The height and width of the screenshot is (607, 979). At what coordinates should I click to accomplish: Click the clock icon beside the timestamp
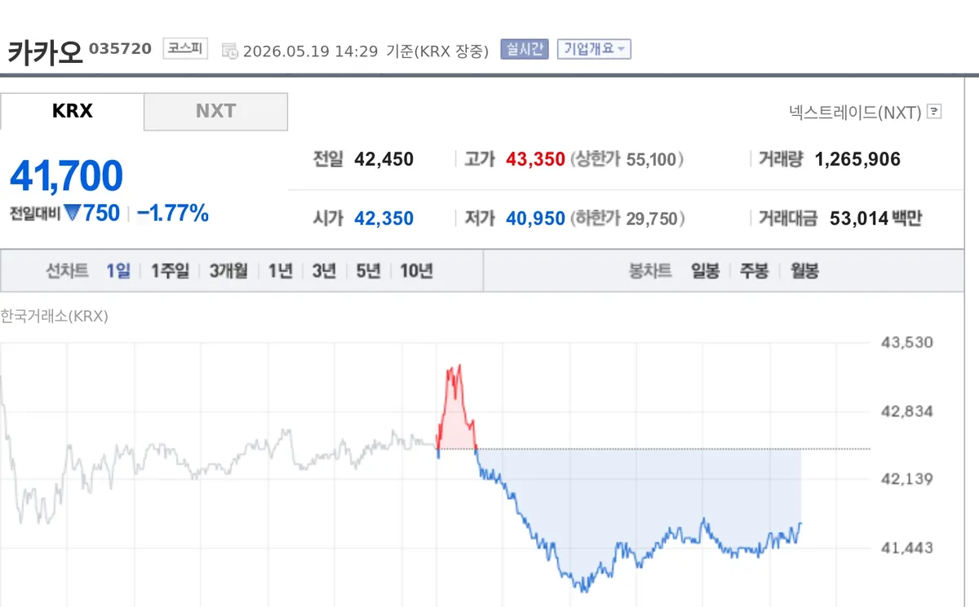(x=230, y=51)
